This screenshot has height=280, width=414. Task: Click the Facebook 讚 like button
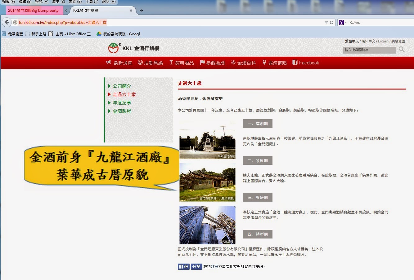click(183, 266)
